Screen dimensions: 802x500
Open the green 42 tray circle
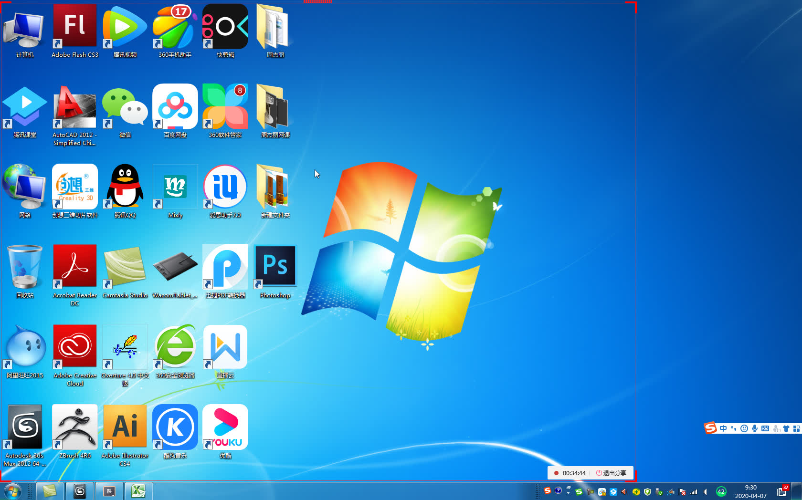click(721, 491)
